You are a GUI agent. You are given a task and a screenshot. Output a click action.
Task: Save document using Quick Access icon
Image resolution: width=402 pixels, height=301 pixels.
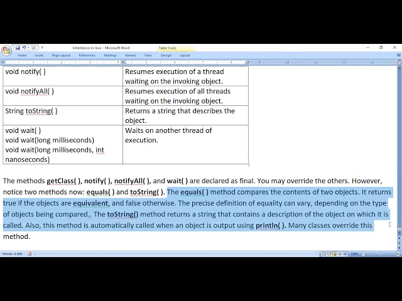point(18,48)
